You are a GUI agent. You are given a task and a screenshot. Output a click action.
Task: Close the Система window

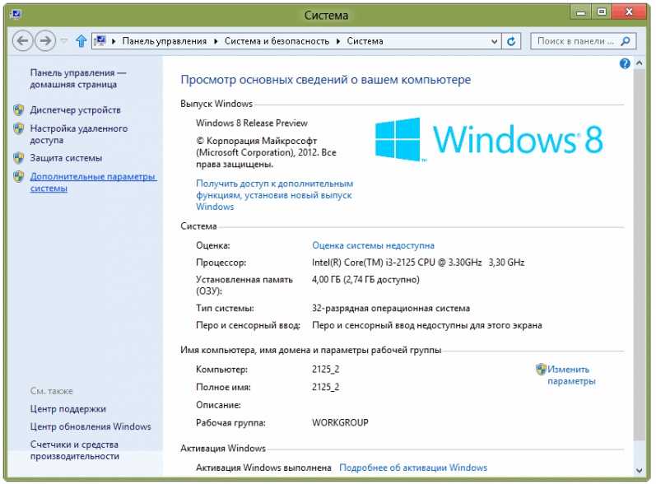(x=629, y=12)
